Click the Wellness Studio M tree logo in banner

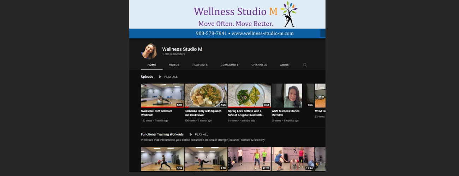point(289,14)
